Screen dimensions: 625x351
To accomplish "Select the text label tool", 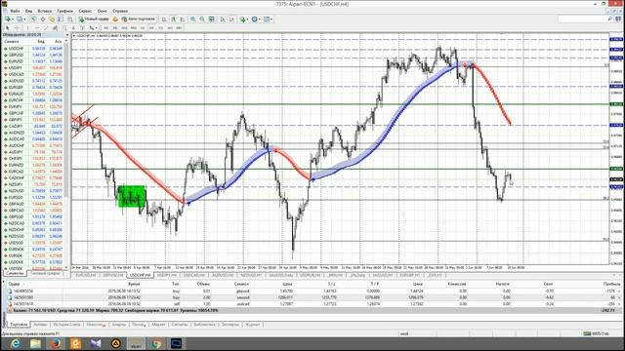I will (82, 28).
